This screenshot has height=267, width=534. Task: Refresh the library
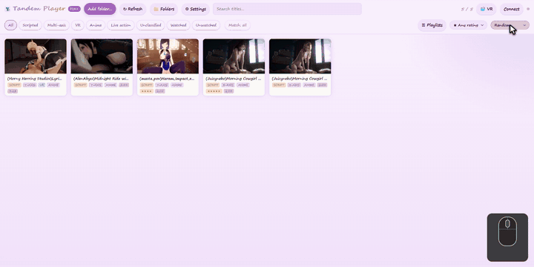point(133,9)
